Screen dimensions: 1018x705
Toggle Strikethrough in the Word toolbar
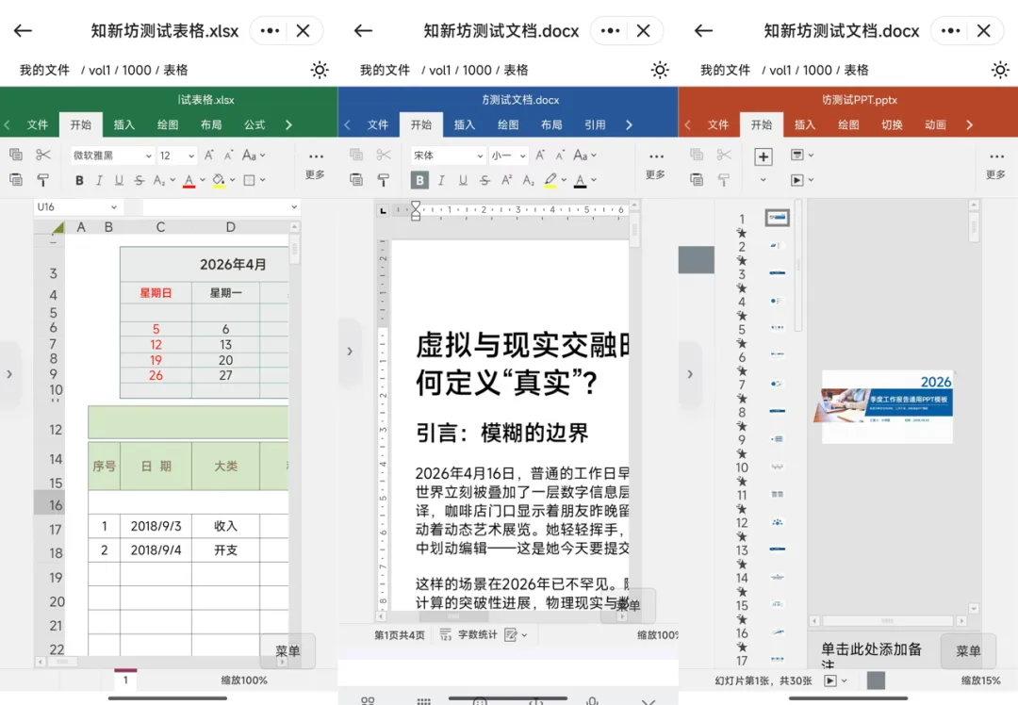click(485, 180)
